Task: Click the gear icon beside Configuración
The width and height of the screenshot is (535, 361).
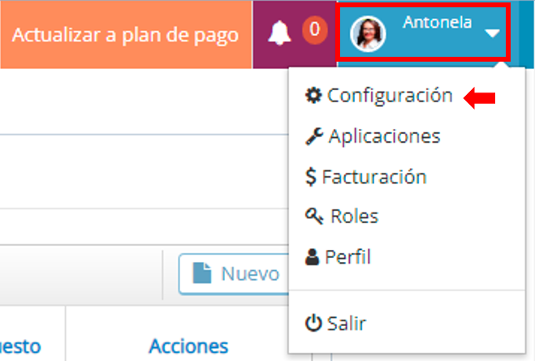Action: 313,96
